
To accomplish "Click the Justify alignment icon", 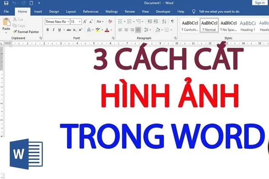I will pyautogui.click(x=138, y=30).
